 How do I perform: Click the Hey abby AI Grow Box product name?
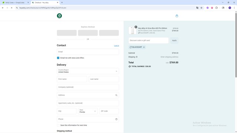click(153, 28)
